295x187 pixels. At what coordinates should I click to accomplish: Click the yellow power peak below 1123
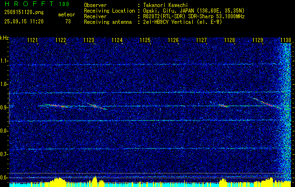point(95,181)
